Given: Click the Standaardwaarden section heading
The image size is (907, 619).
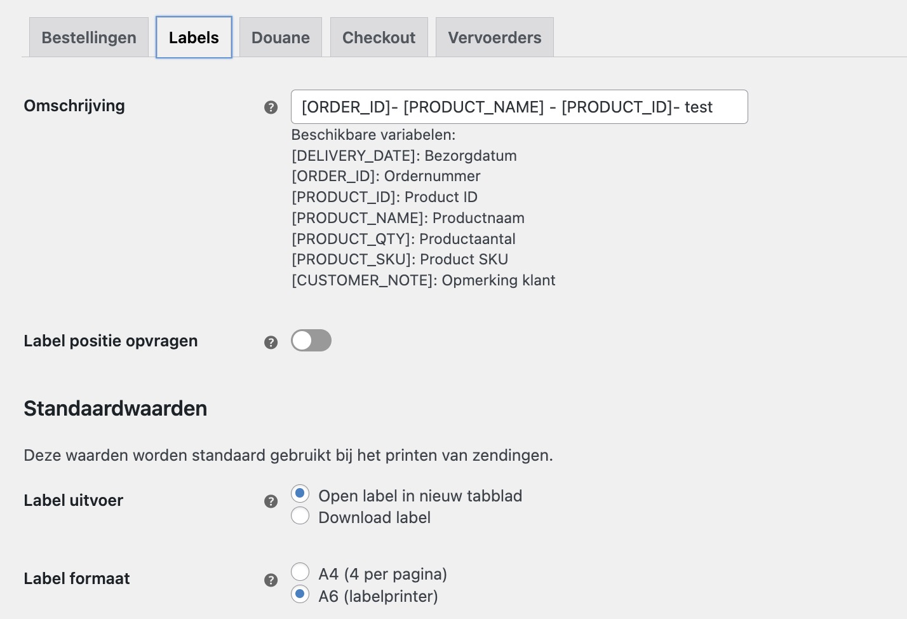Looking at the screenshot, I should [115, 409].
